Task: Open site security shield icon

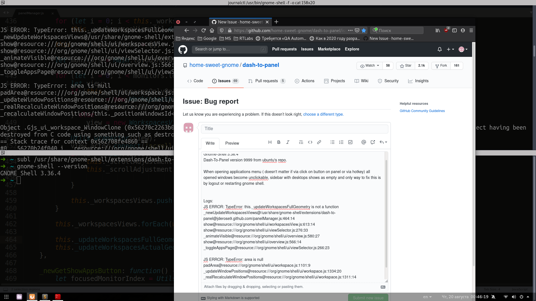Action: click(x=222, y=30)
